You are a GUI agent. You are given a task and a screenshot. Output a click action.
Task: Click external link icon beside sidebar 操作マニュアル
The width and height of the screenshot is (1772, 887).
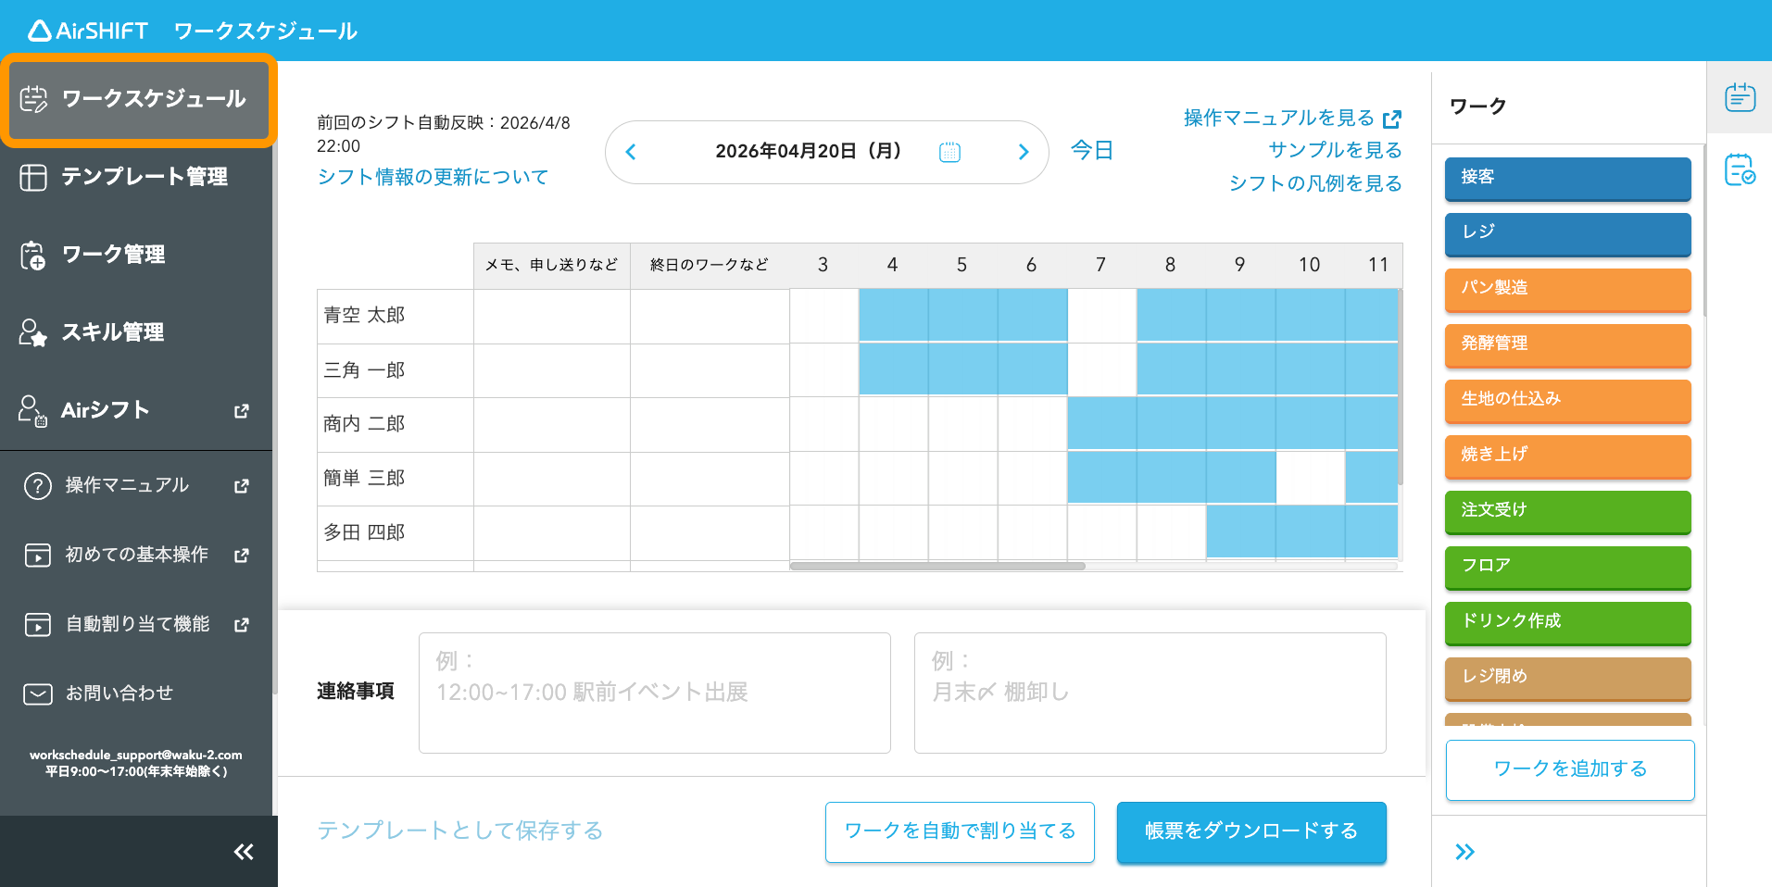click(242, 486)
